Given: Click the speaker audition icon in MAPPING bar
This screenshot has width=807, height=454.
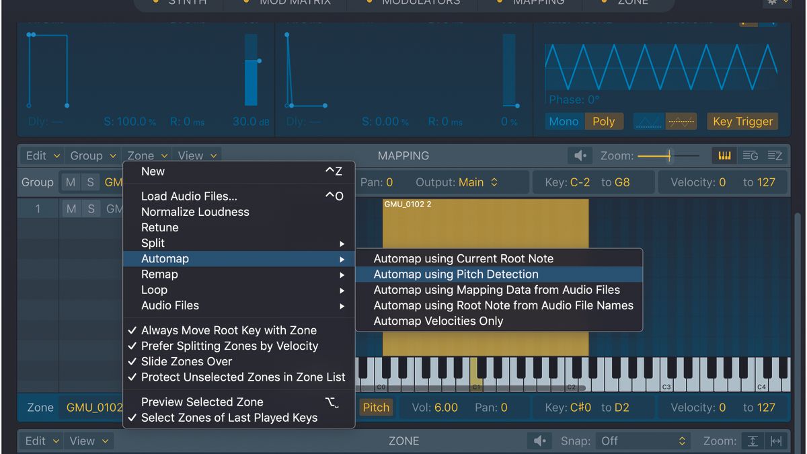Looking at the screenshot, I should pyautogui.click(x=579, y=155).
